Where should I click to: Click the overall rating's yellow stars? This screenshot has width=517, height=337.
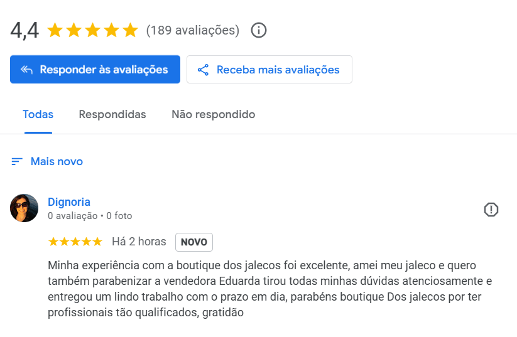click(92, 30)
